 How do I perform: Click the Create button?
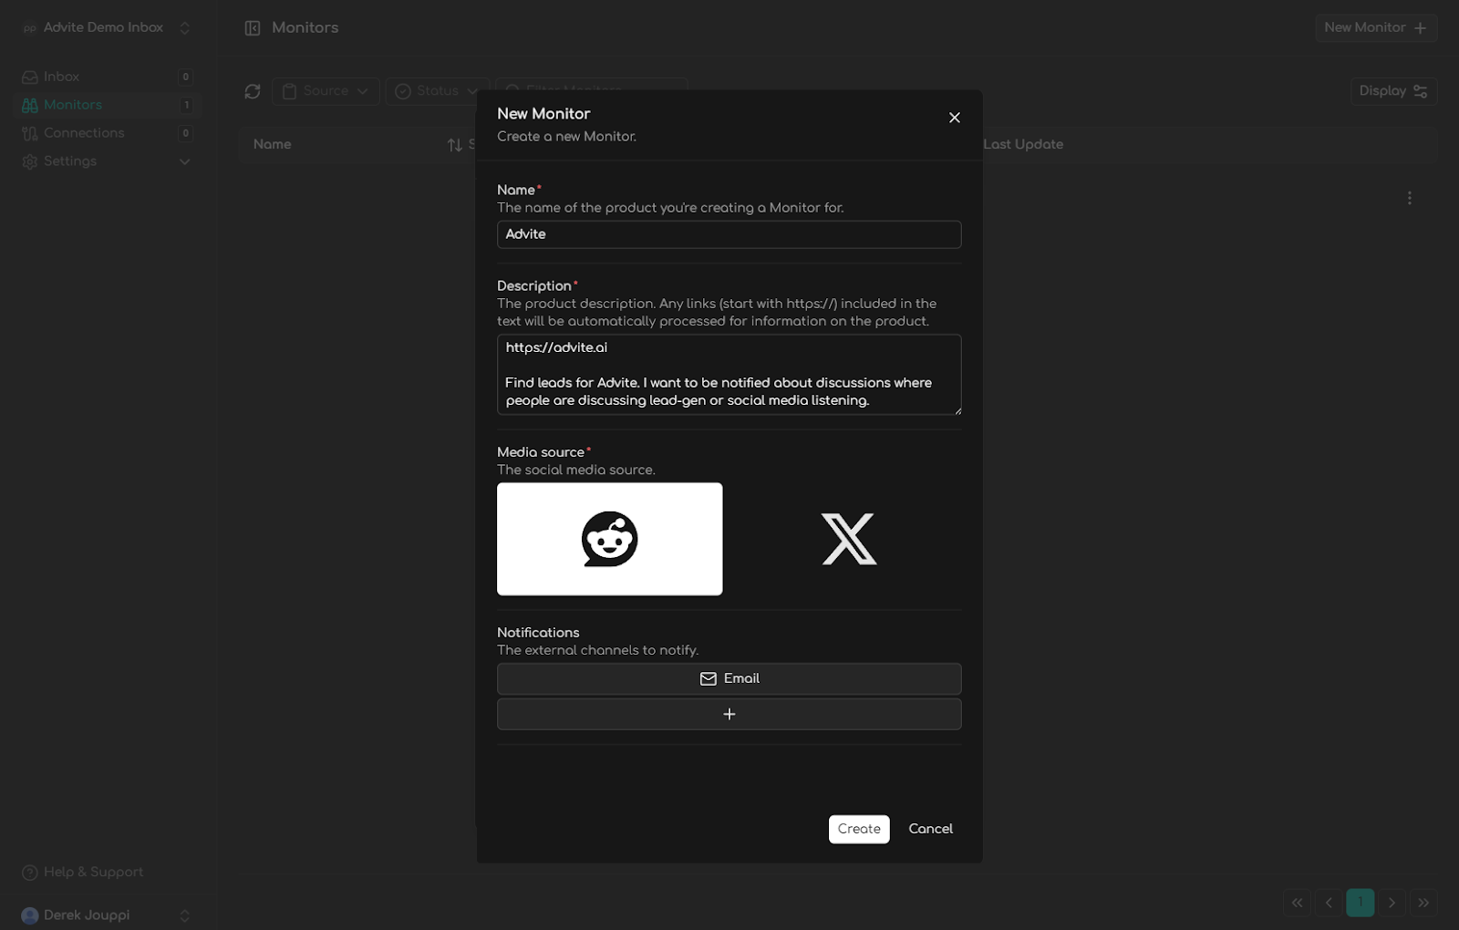(858, 829)
